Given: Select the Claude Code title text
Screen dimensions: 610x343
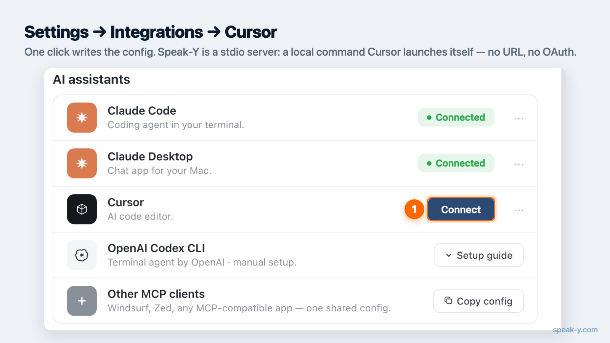Looking at the screenshot, I should click(142, 111).
